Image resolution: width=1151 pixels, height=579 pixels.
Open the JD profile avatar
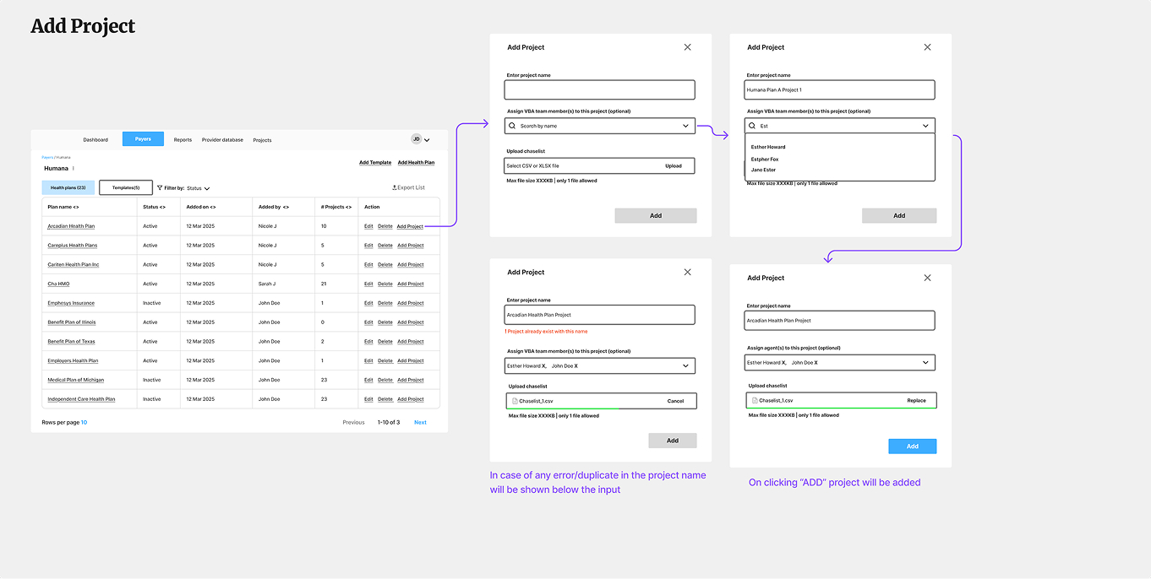tap(416, 138)
